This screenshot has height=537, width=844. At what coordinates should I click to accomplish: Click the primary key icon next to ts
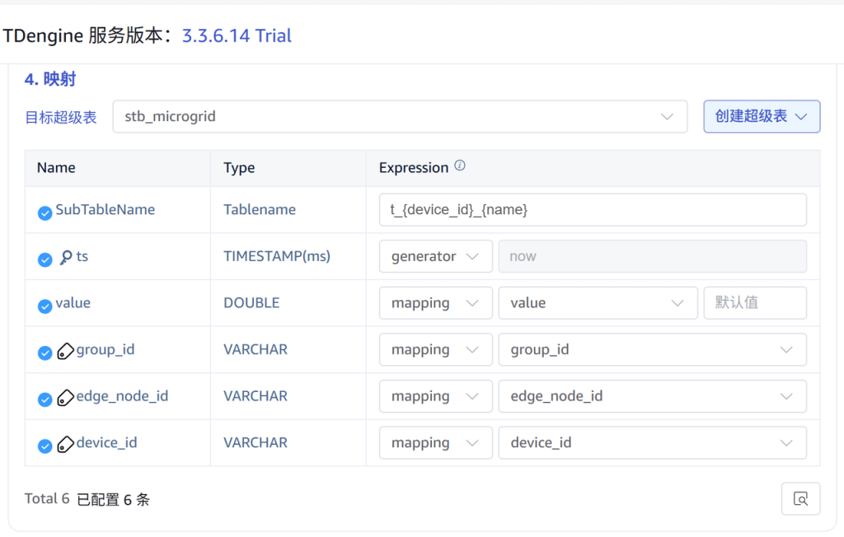(x=66, y=256)
